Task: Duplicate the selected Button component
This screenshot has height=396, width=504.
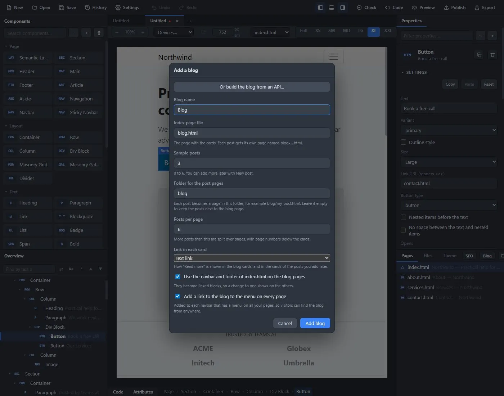Action: (479, 55)
